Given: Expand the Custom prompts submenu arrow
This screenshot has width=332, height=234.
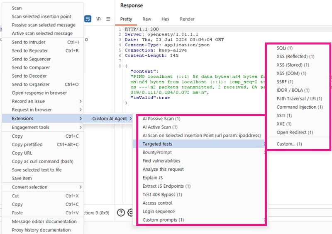Looking at the screenshot, I should pos(264,220).
